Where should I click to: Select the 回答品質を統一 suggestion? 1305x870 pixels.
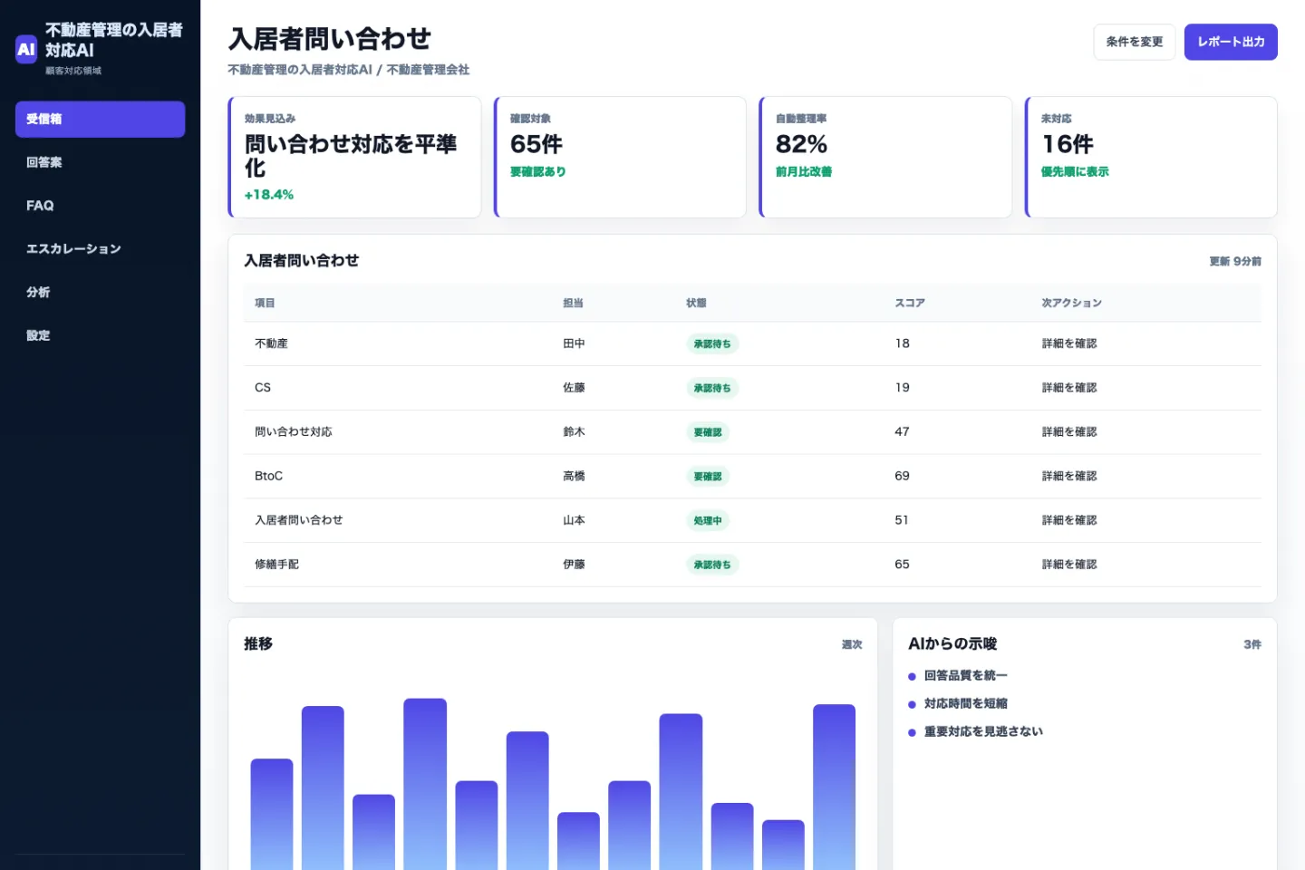(965, 676)
